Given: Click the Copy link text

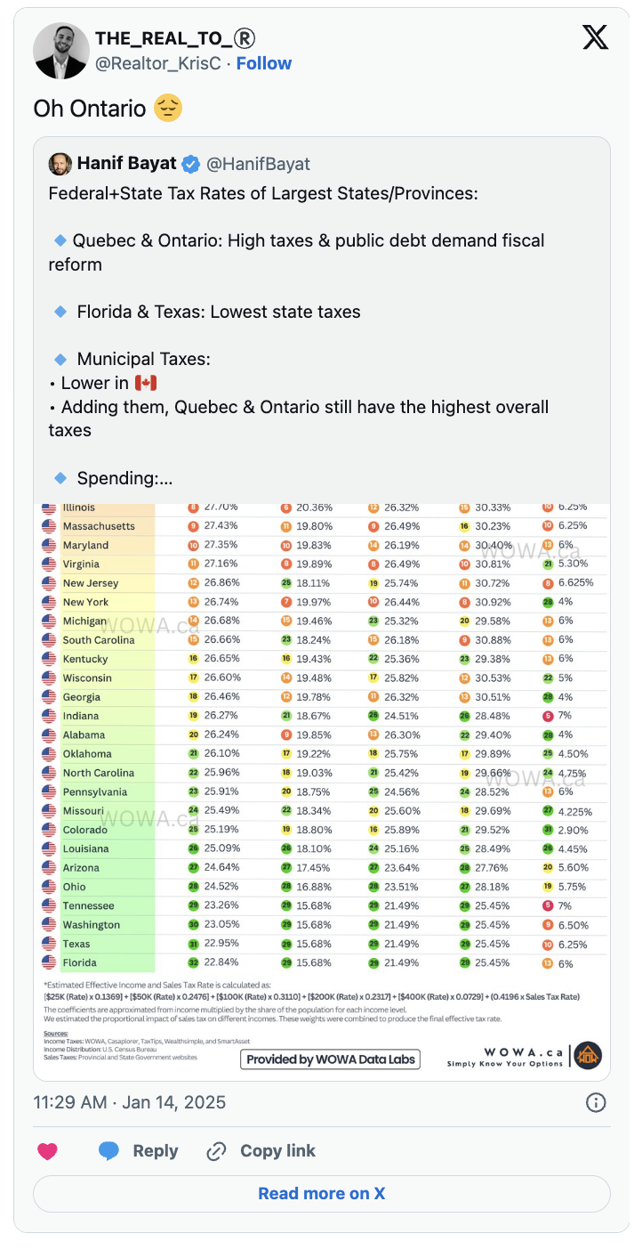Looking at the screenshot, I should (277, 1151).
